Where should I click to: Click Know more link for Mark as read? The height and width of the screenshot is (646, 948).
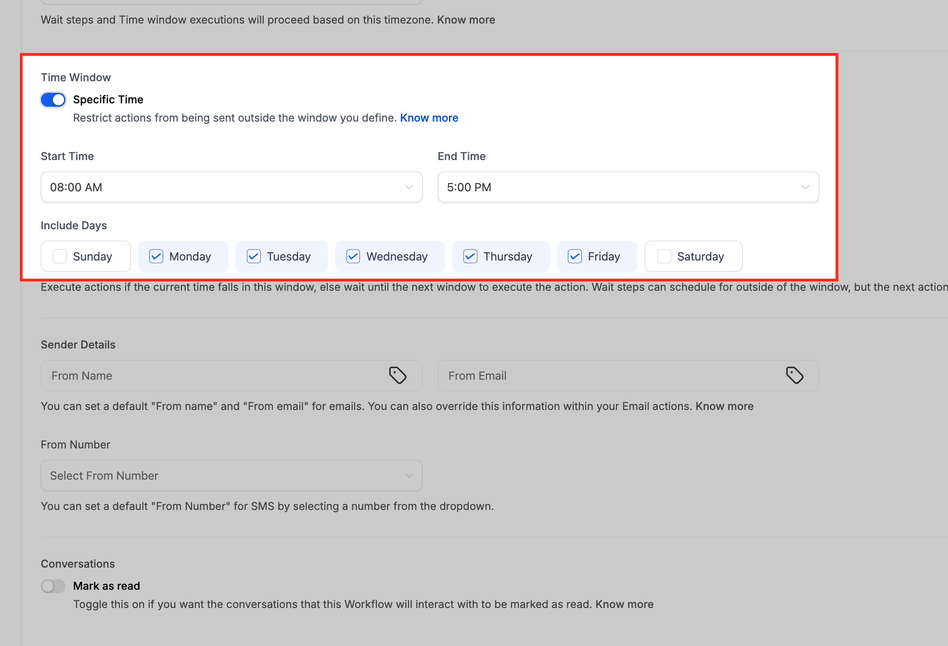point(624,604)
